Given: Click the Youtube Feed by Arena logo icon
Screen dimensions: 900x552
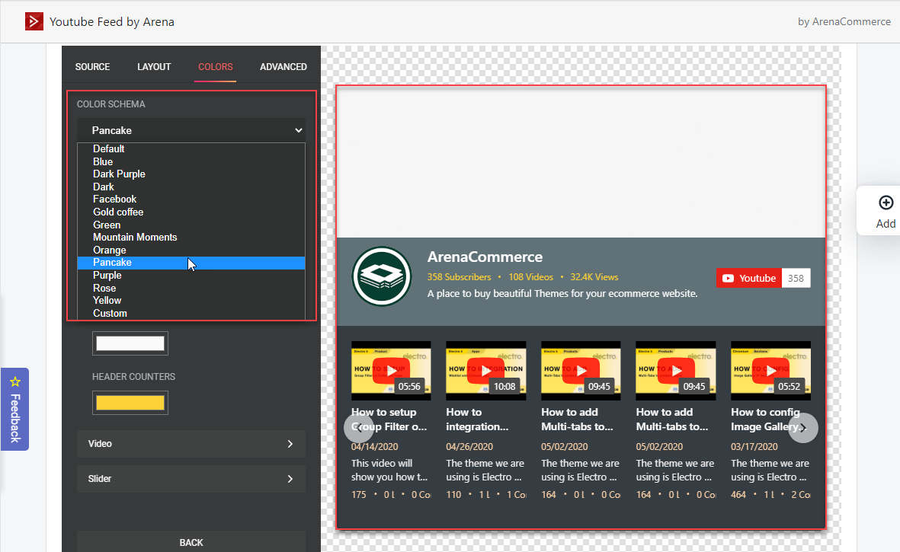Looking at the screenshot, I should pyautogui.click(x=34, y=22).
